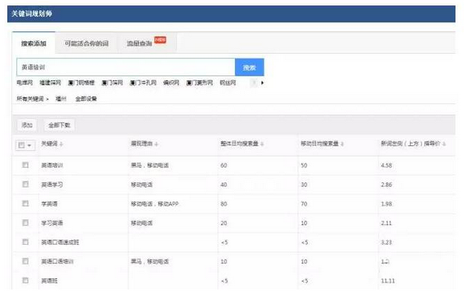
Task: Click mobile search volume 70 cell
Action: (x=304, y=204)
